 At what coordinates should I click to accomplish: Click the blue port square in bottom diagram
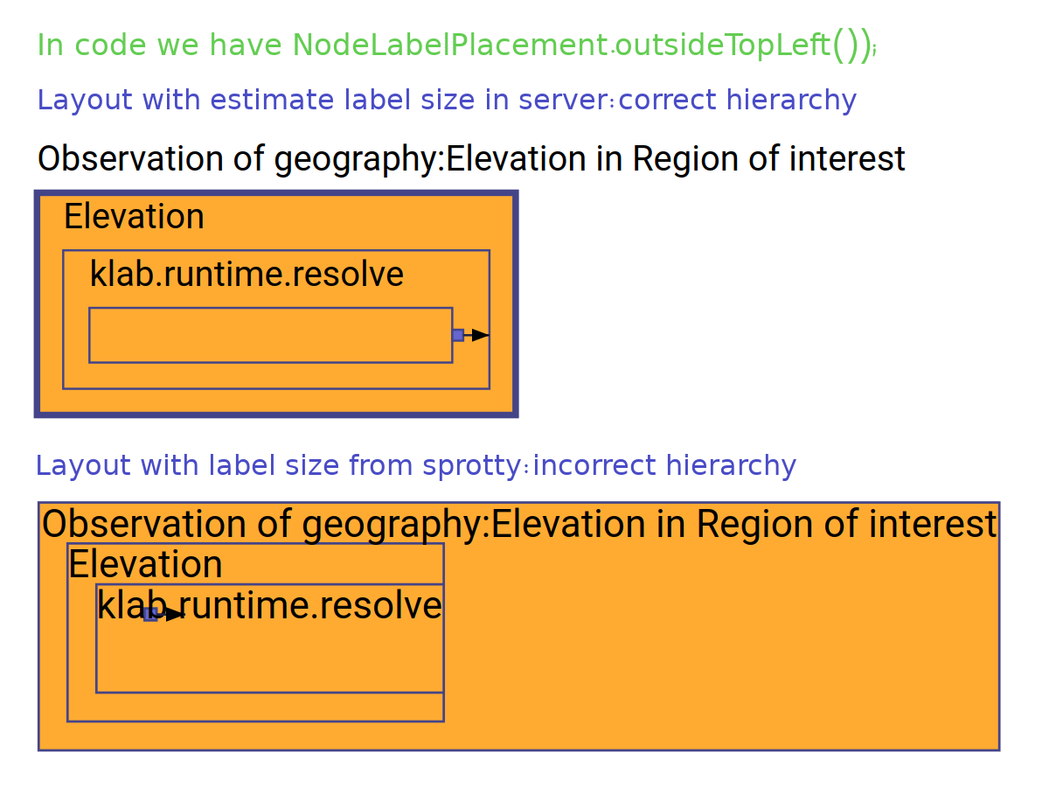click(149, 615)
